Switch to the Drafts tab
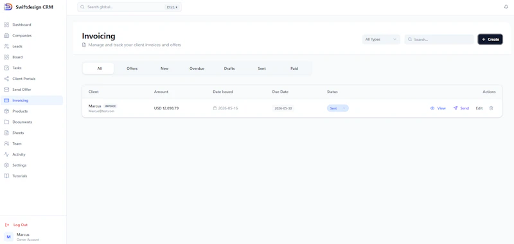The height and width of the screenshot is (244, 514). pos(229,69)
